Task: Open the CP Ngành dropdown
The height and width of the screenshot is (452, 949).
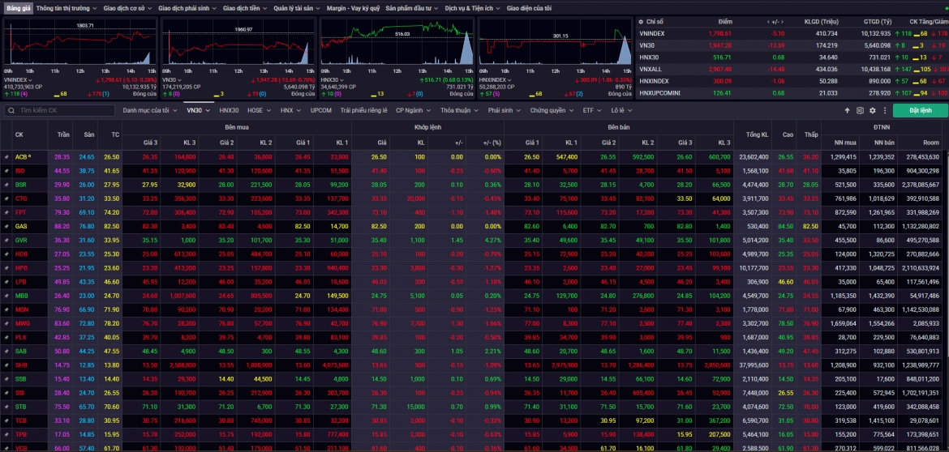Action: click(413, 111)
